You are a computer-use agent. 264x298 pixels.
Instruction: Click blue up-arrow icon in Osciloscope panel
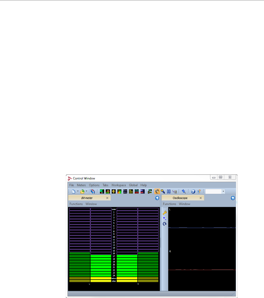tap(233, 198)
